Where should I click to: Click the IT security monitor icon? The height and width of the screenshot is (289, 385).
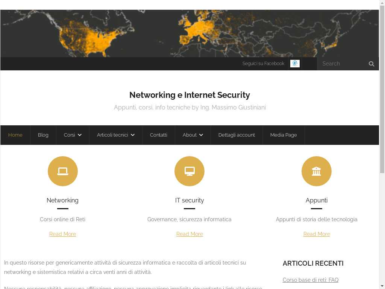click(x=189, y=171)
